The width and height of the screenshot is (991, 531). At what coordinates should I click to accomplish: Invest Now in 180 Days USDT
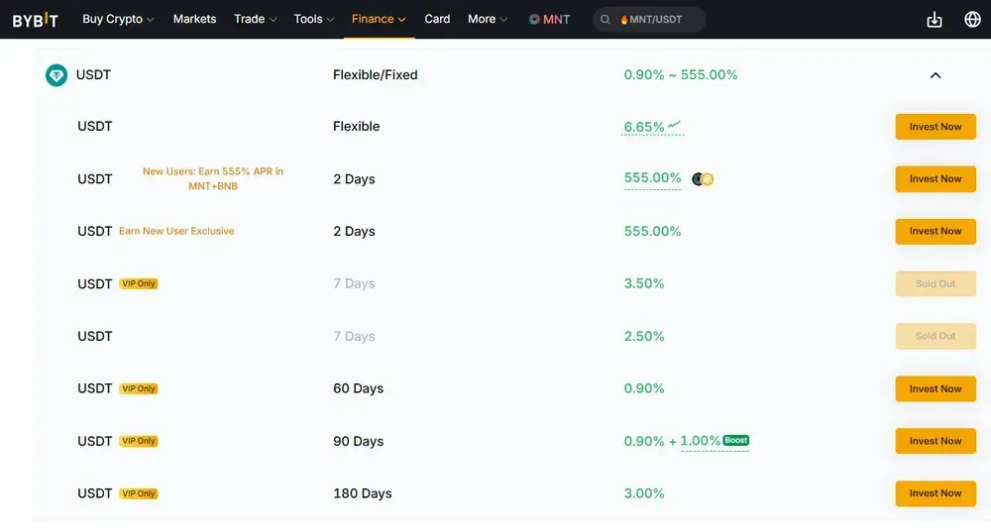936,493
